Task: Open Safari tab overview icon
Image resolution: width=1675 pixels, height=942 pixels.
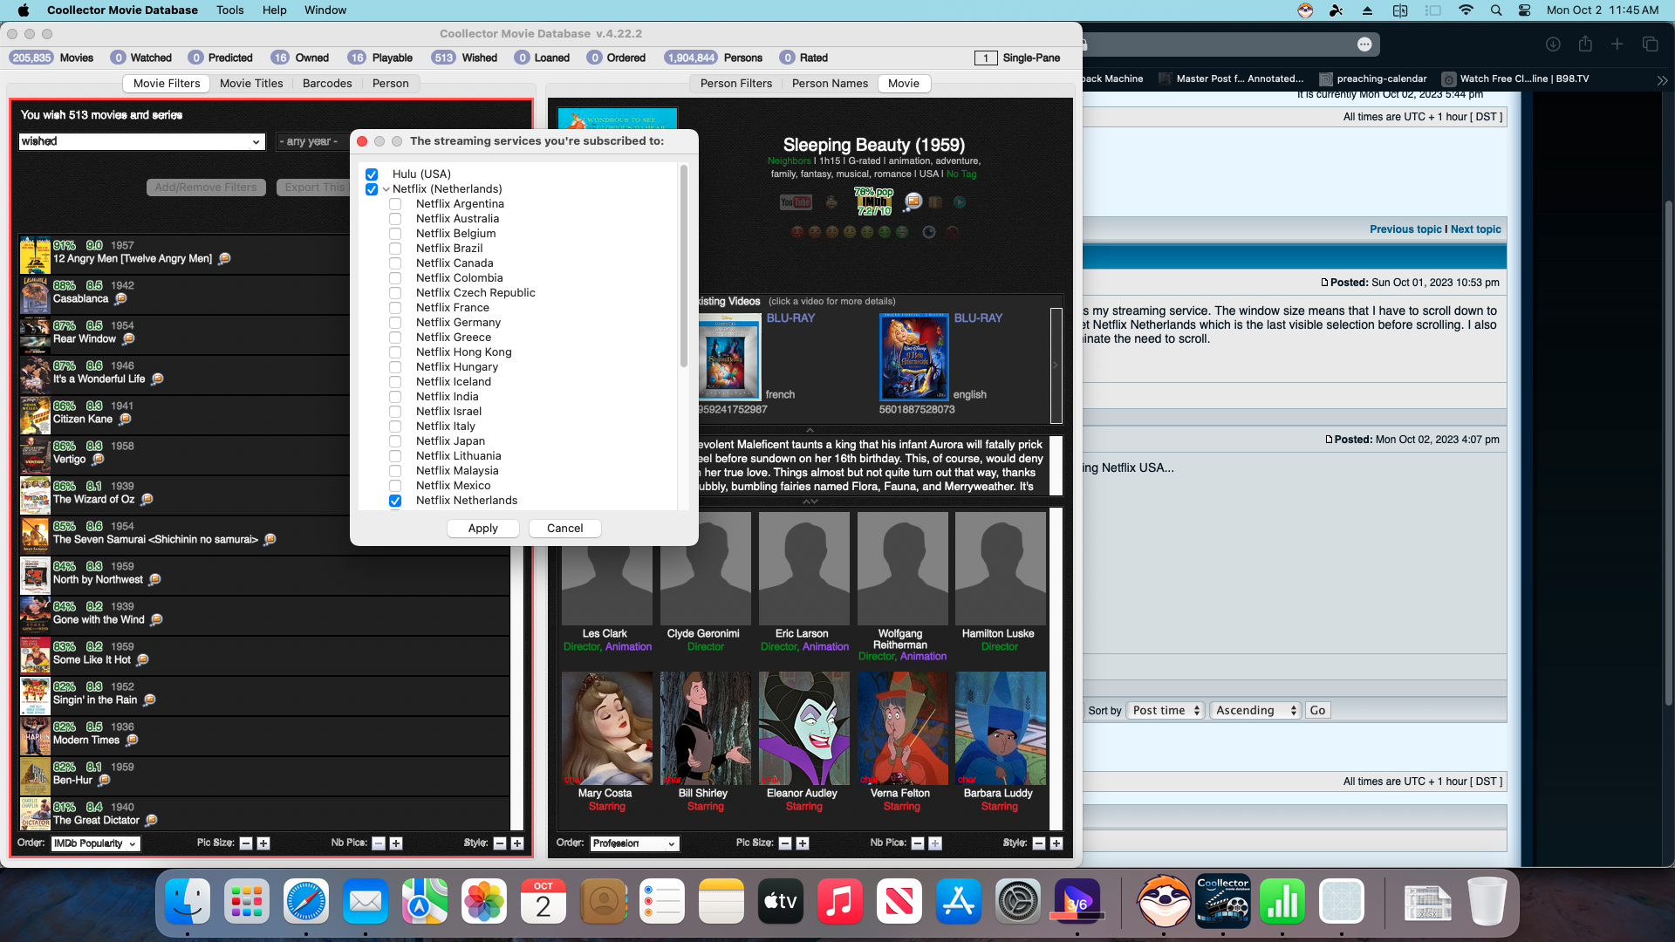Action: point(1650,44)
